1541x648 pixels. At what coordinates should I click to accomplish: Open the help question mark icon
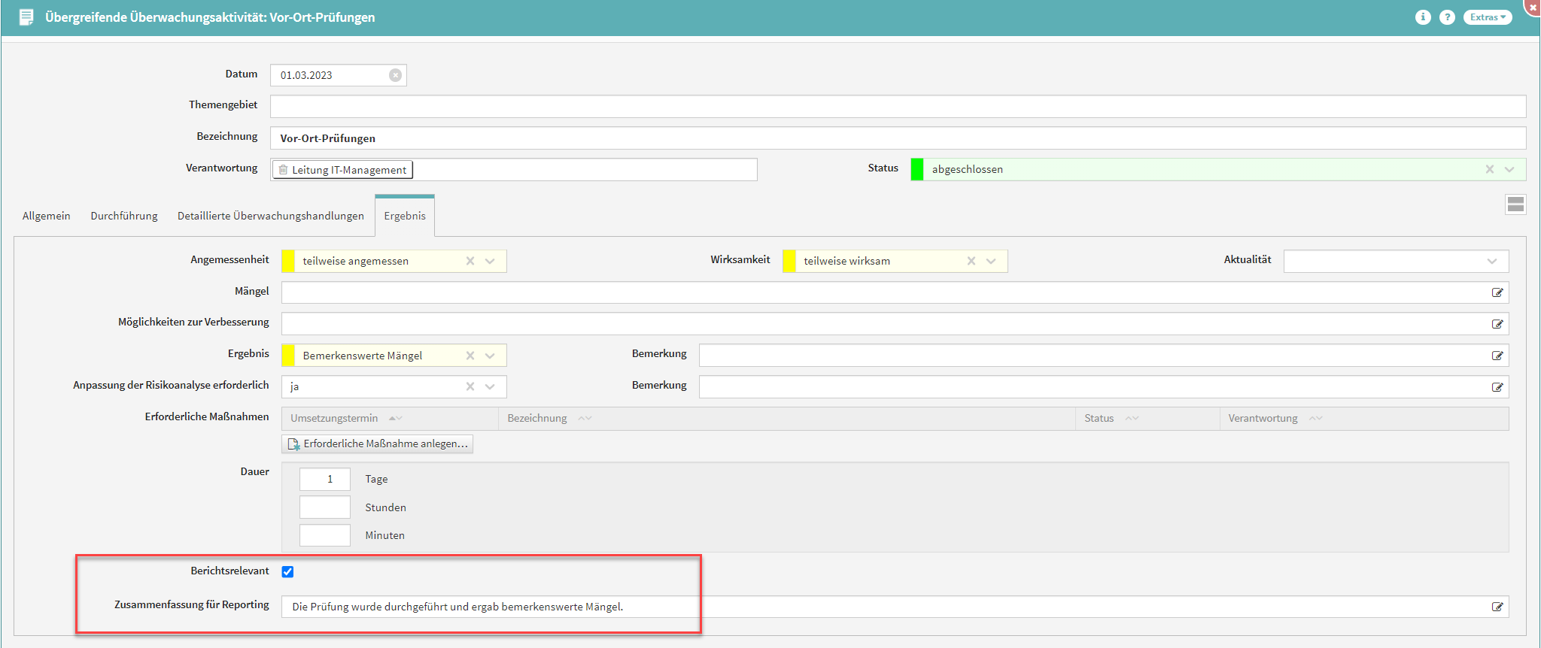pos(1447,17)
